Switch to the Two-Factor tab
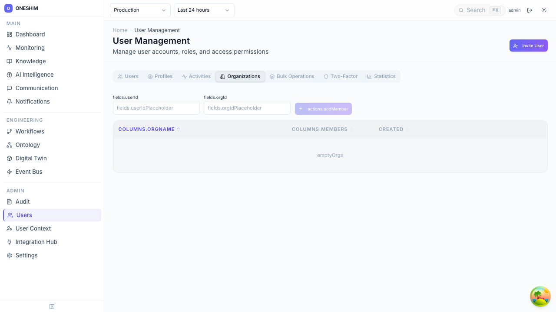 click(x=341, y=76)
